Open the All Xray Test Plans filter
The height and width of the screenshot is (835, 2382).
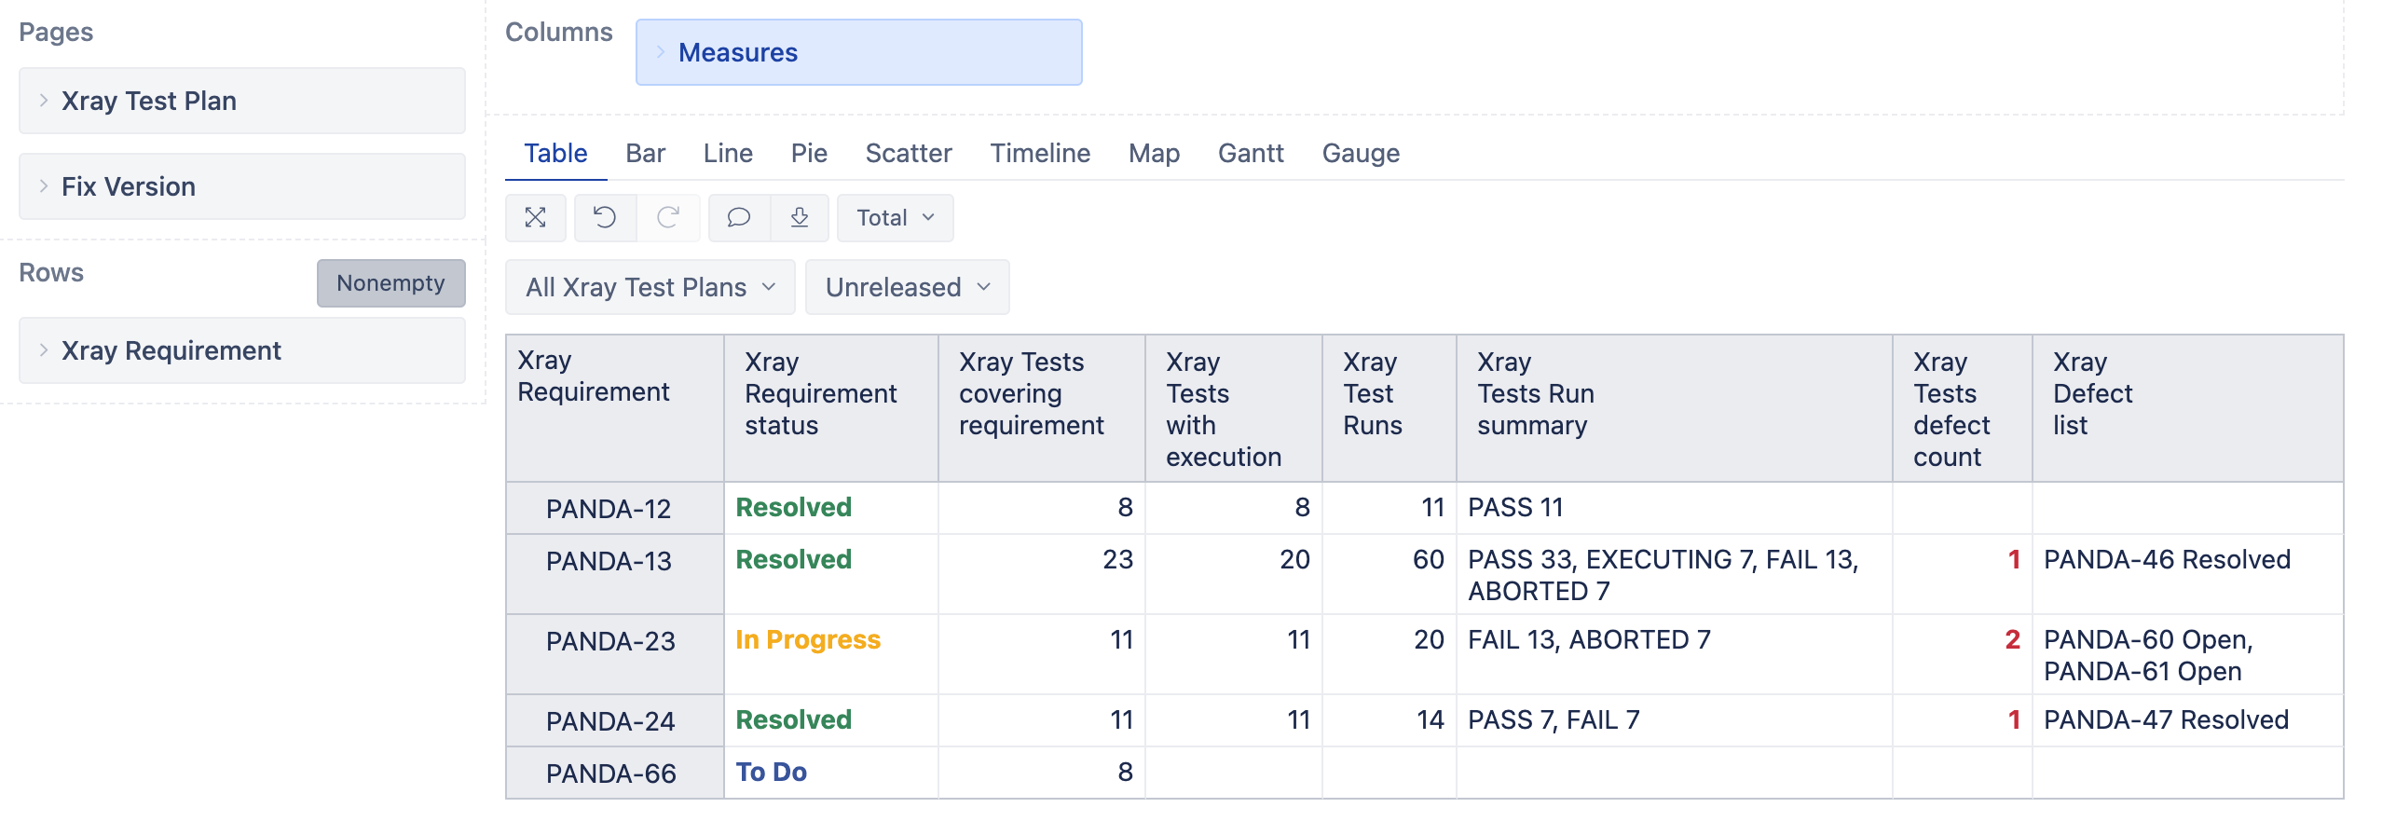coord(650,287)
